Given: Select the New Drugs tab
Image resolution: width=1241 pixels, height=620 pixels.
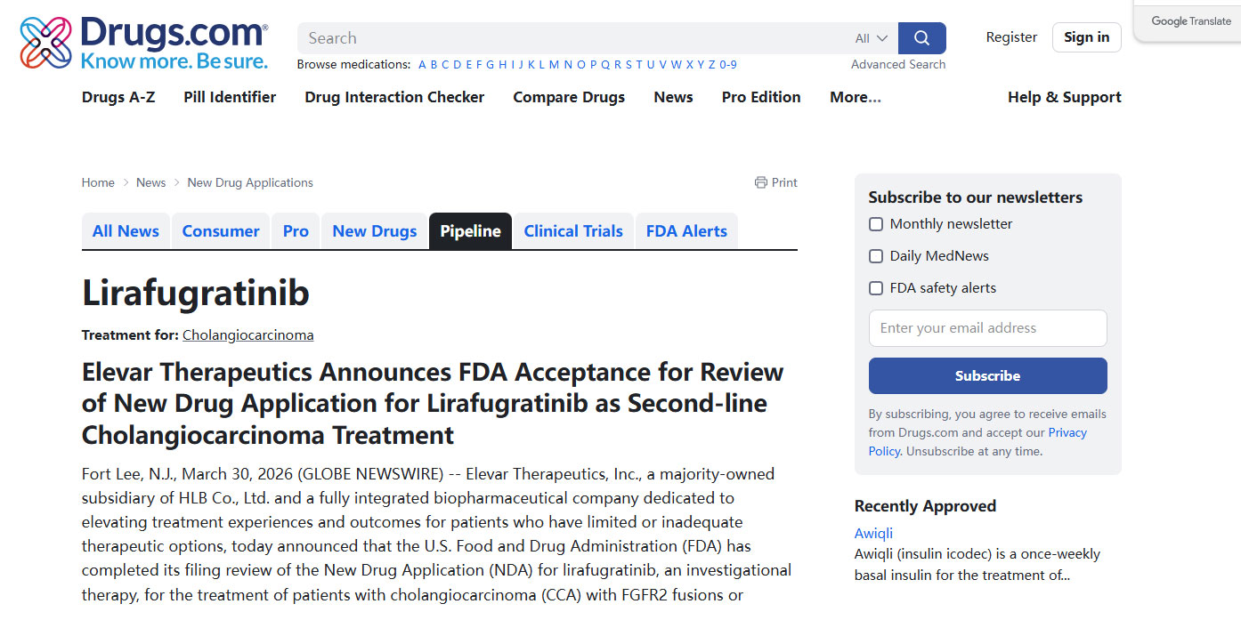Looking at the screenshot, I should tap(374, 231).
